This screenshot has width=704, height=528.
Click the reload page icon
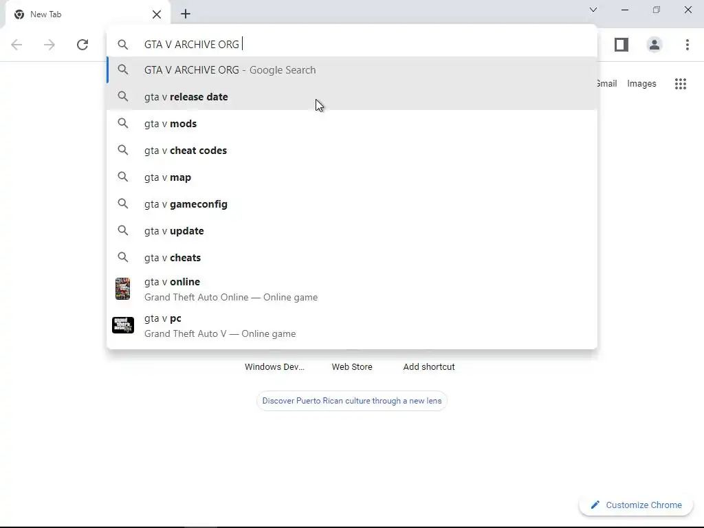[82, 45]
